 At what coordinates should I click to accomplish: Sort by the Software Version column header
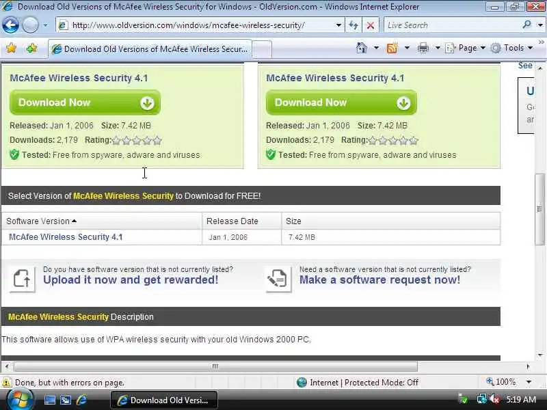click(x=101, y=221)
